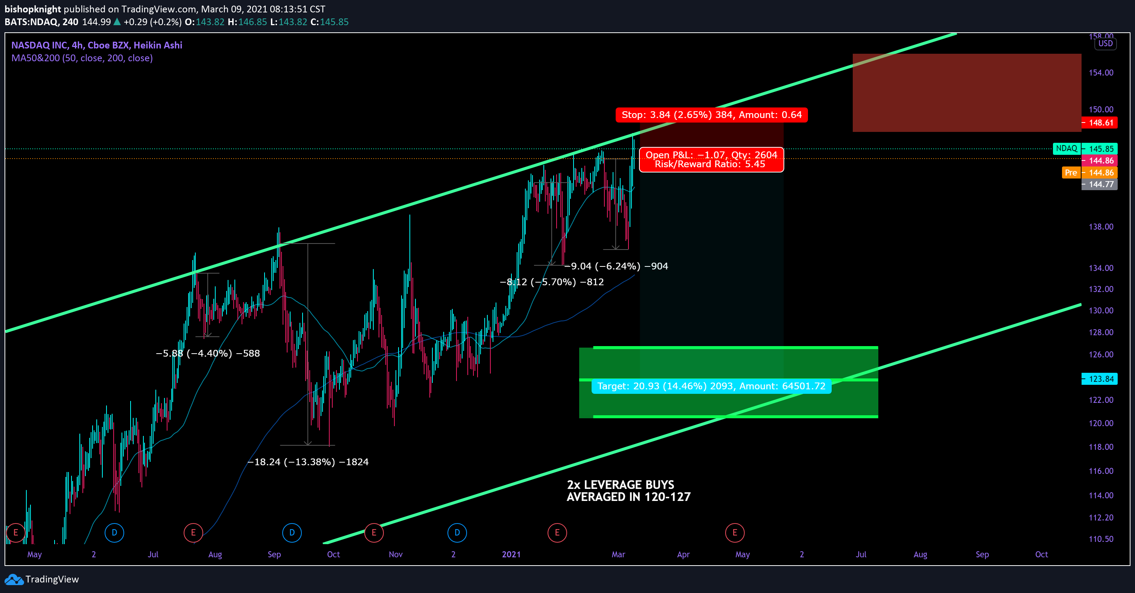Viewport: 1135px width, 593px height.
Task: Select the red rectangle zone near 154
Action: point(967,93)
